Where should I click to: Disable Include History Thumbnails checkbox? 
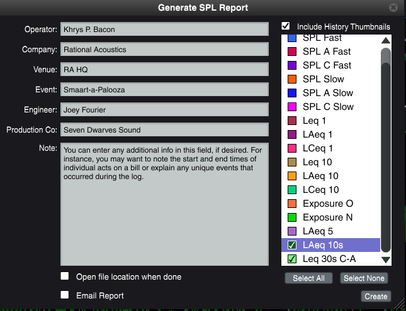pyautogui.click(x=286, y=26)
